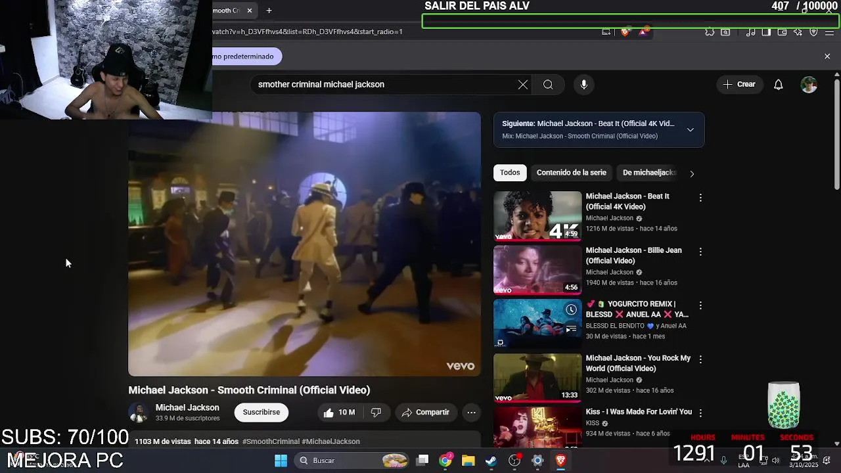
Task: Switch to the Smooth Criminal browser tab
Action: pyautogui.click(x=226, y=11)
